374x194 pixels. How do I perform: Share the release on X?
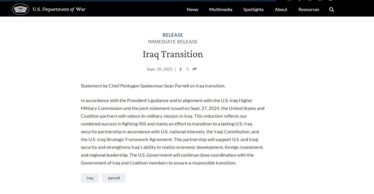187,69
